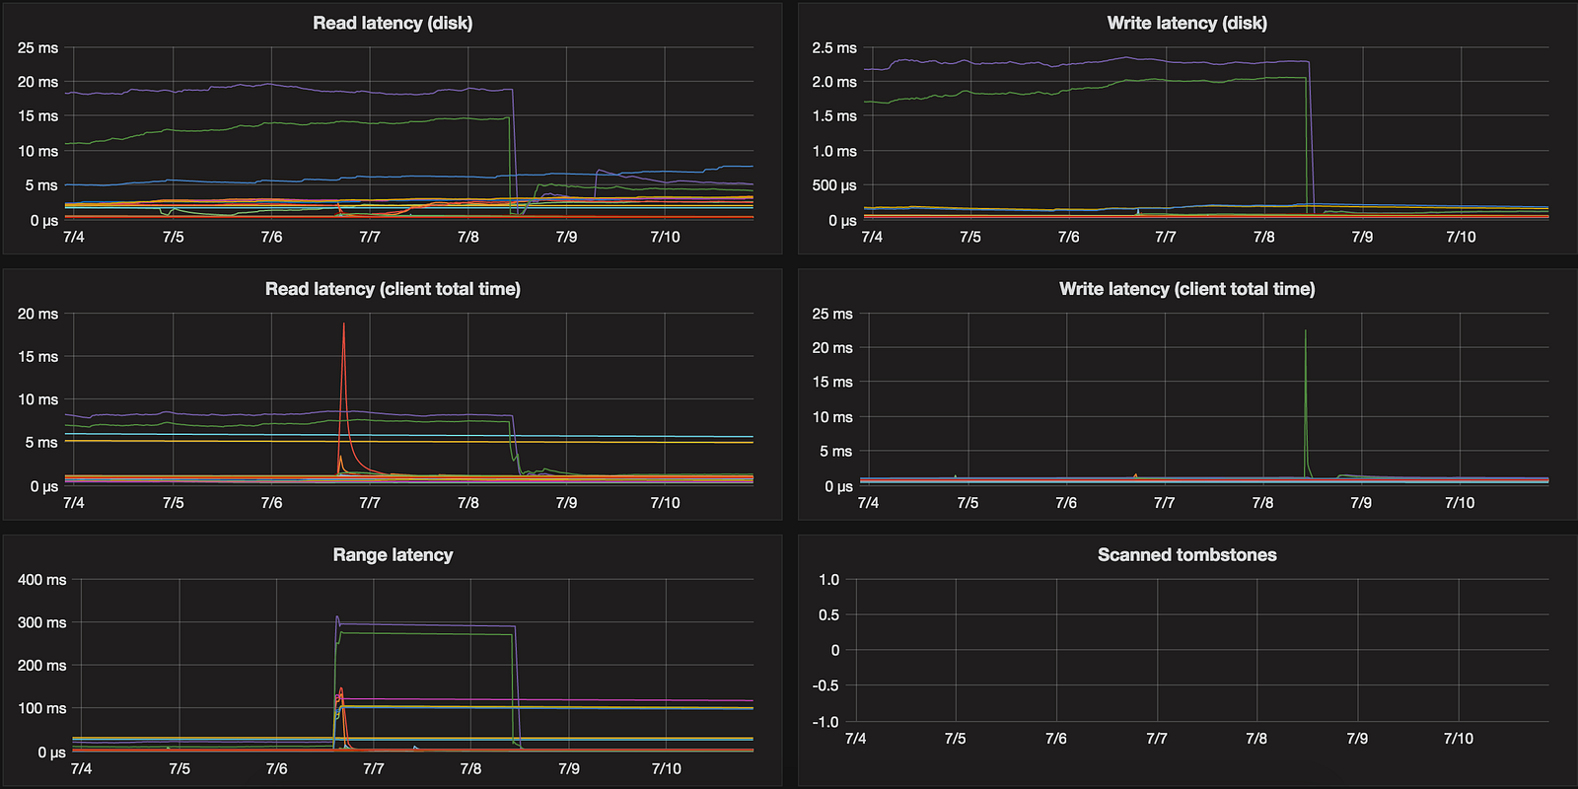Click inside the empty Scanned tombstones graph
The height and width of the screenshot is (789, 1578).
1201,650
